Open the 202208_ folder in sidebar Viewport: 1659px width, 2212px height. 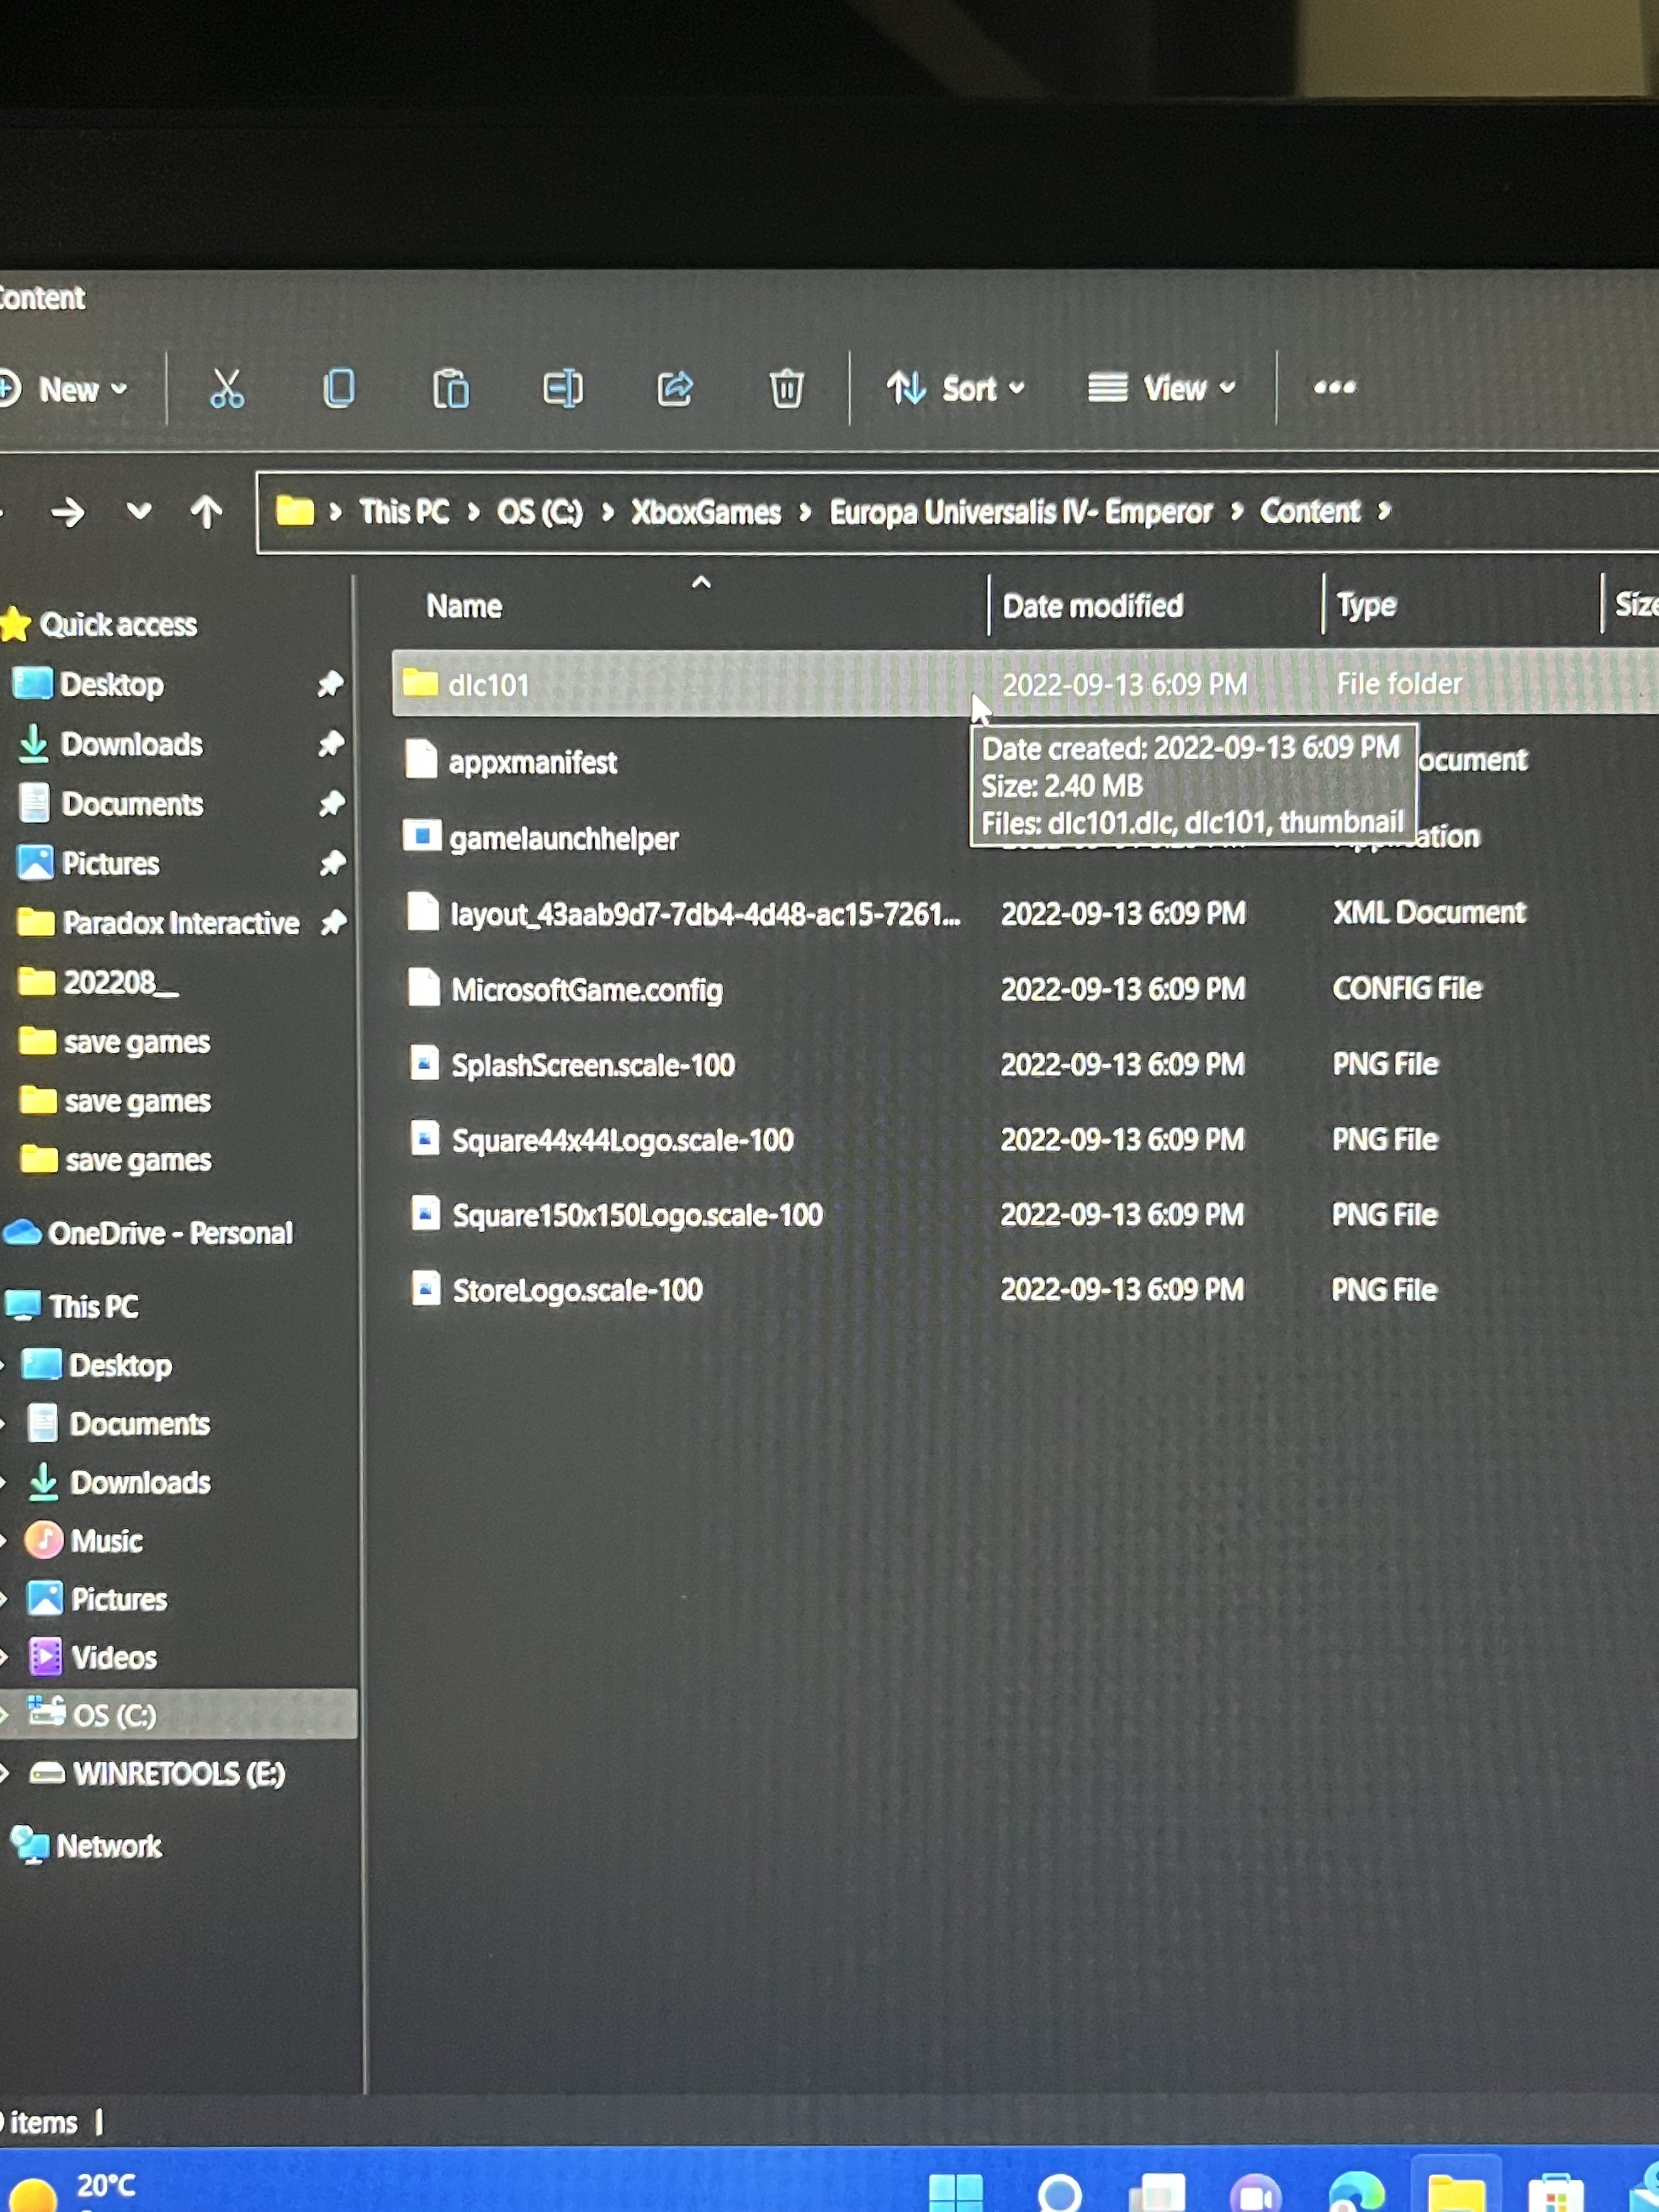click(x=120, y=983)
